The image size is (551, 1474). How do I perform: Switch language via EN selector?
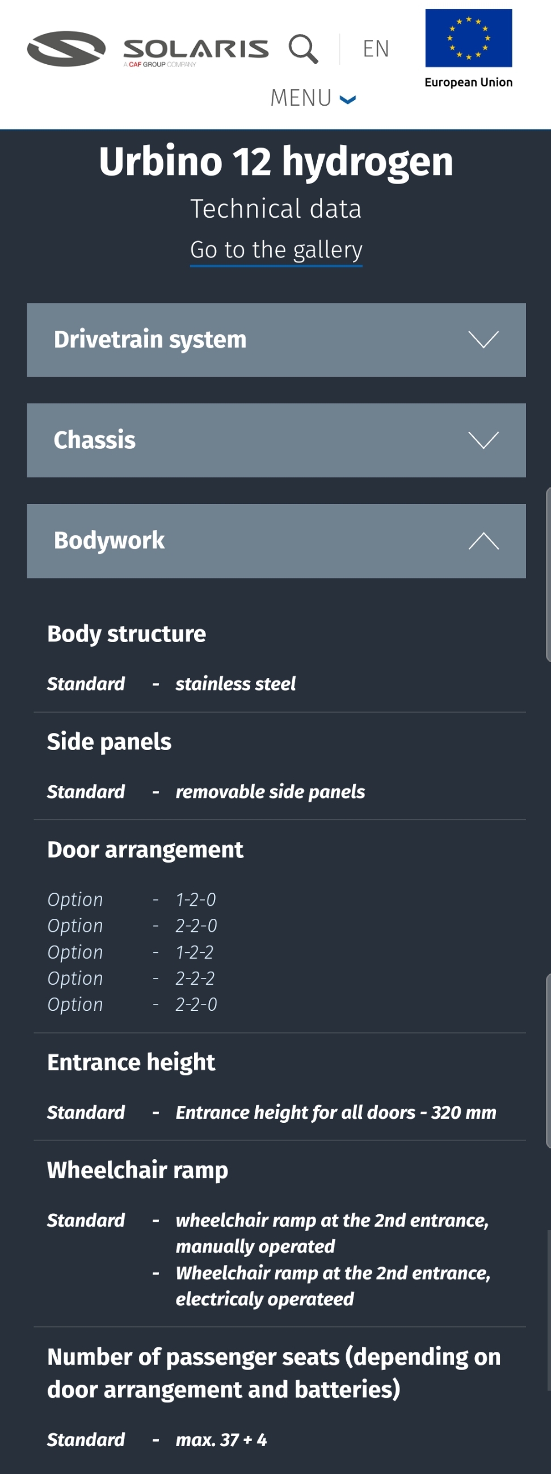(376, 49)
